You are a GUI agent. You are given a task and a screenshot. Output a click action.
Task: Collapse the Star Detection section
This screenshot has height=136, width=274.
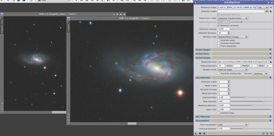pos(270,78)
